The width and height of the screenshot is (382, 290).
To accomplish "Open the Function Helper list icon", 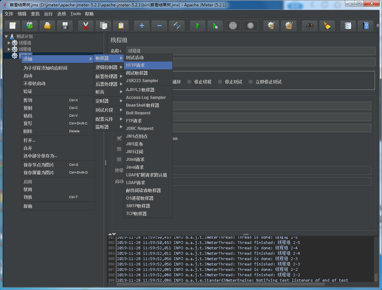I will tap(348, 26).
